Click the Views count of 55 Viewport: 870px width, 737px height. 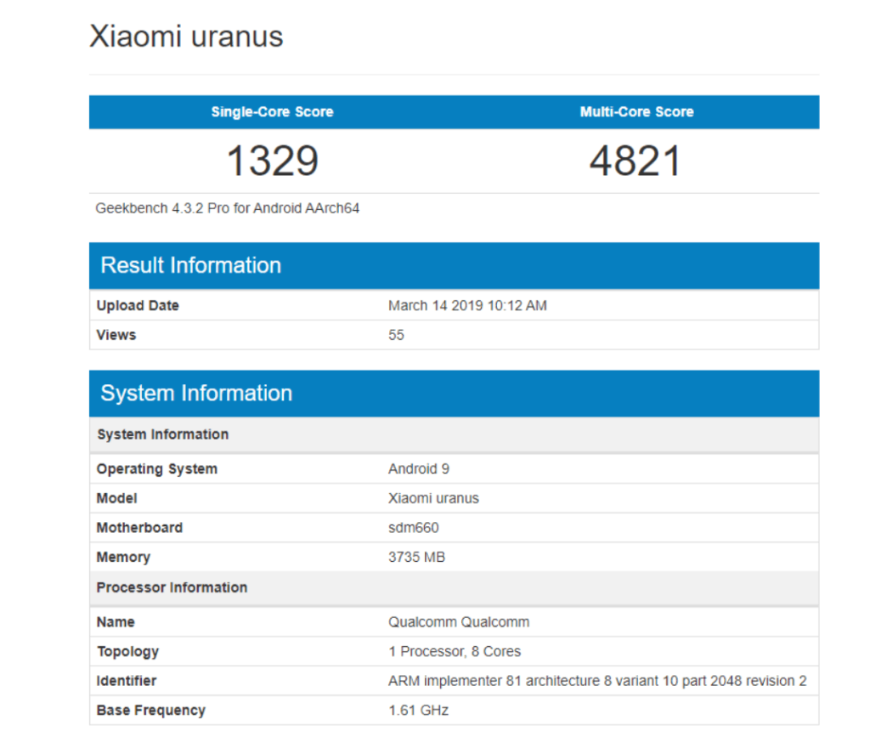point(396,335)
